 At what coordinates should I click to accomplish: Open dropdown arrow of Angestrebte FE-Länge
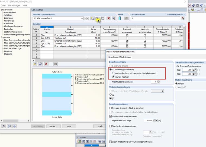click(156, 121)
